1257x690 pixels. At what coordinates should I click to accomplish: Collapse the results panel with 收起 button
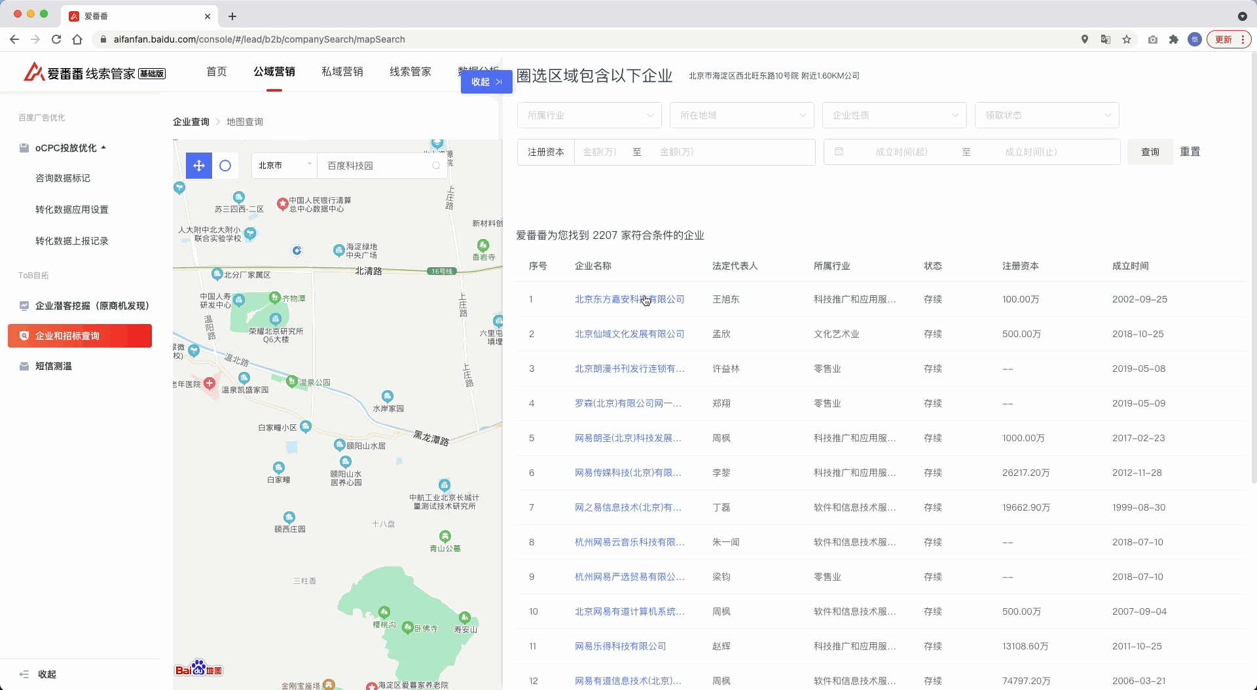(486, 82)
